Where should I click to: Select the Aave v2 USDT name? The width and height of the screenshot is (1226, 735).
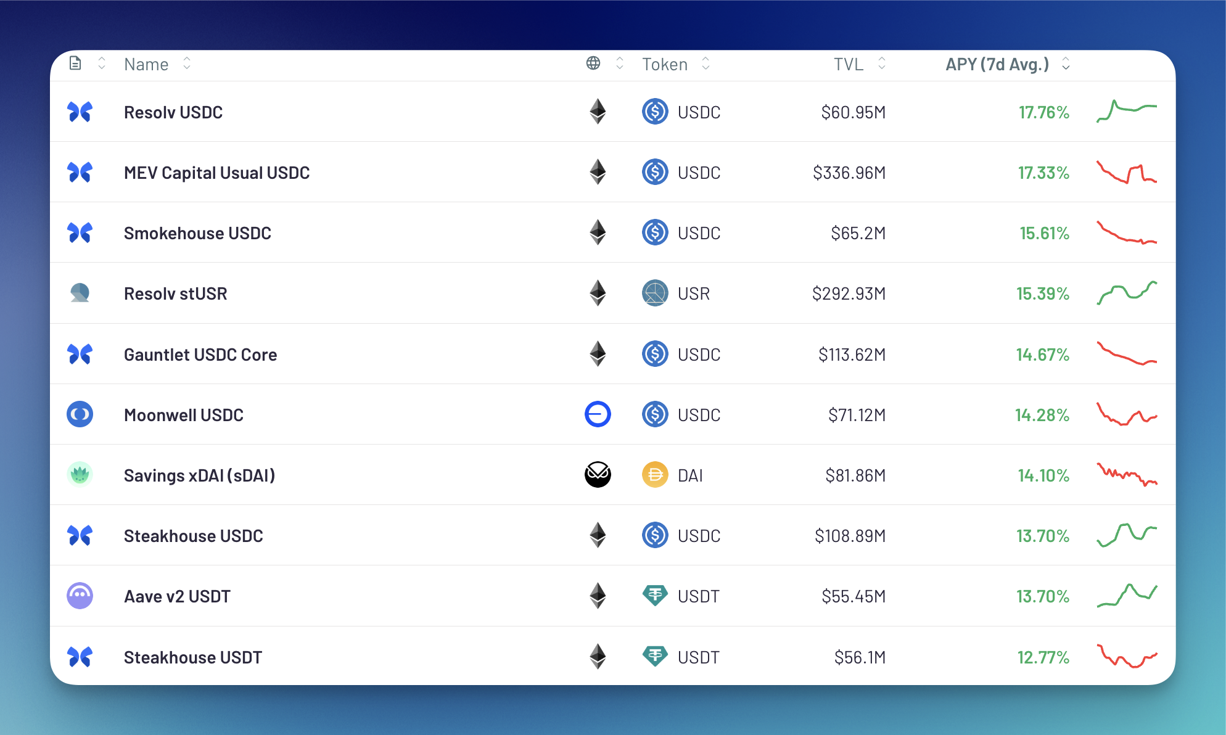point(177,596)
